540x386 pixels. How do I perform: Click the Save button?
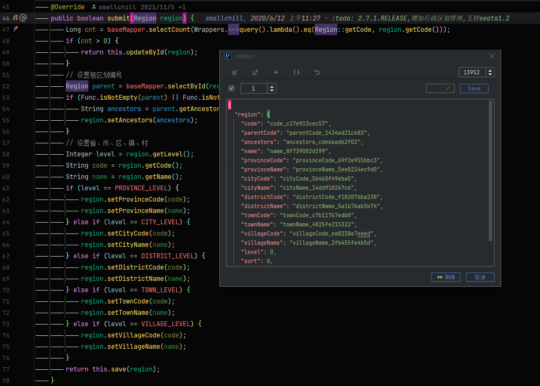point(474,88)
